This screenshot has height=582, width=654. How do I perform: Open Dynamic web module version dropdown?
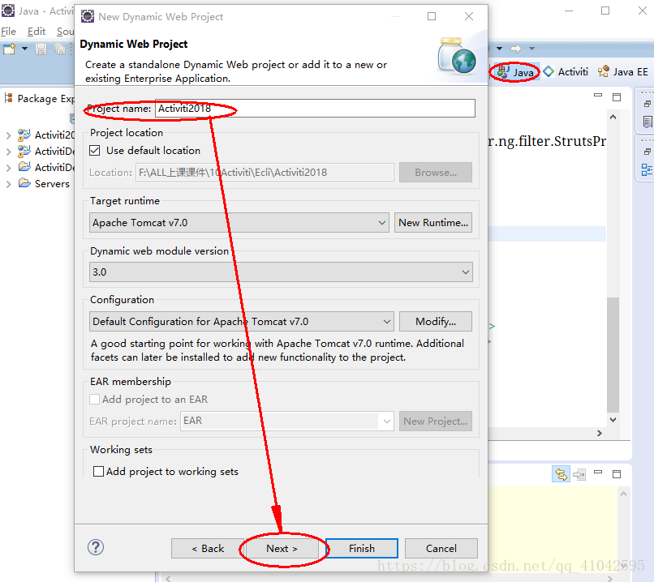point(281,272)
